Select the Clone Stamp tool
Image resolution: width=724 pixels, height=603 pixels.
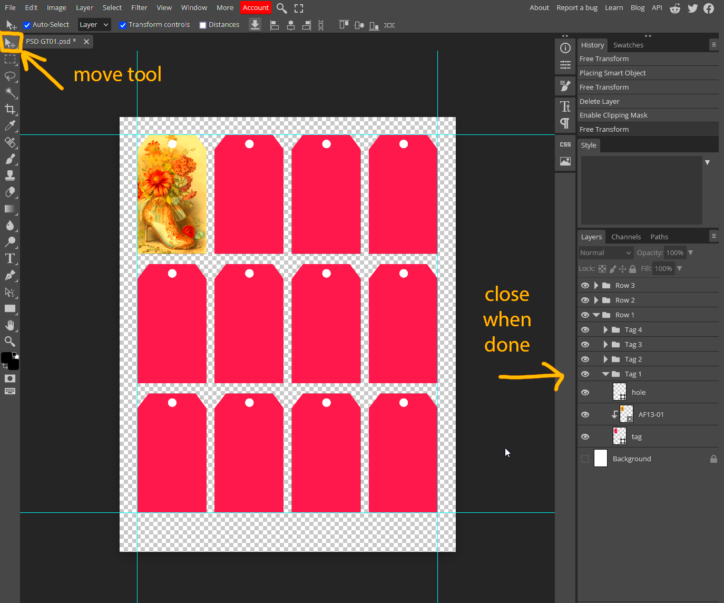(10, 176)
